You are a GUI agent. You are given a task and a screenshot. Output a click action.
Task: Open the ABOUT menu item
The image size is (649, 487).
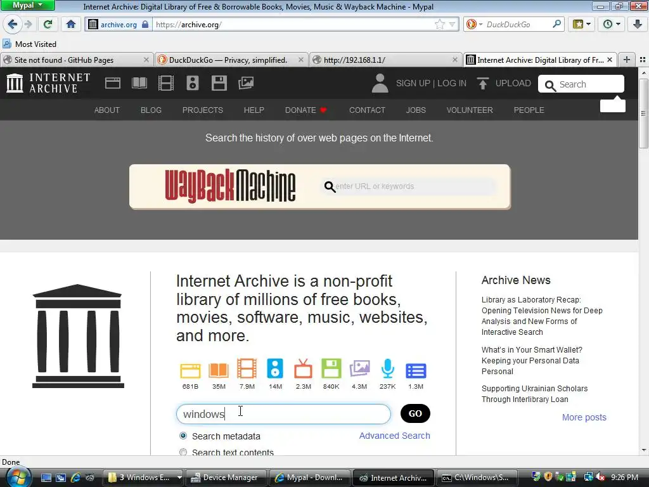pos(106,110)
